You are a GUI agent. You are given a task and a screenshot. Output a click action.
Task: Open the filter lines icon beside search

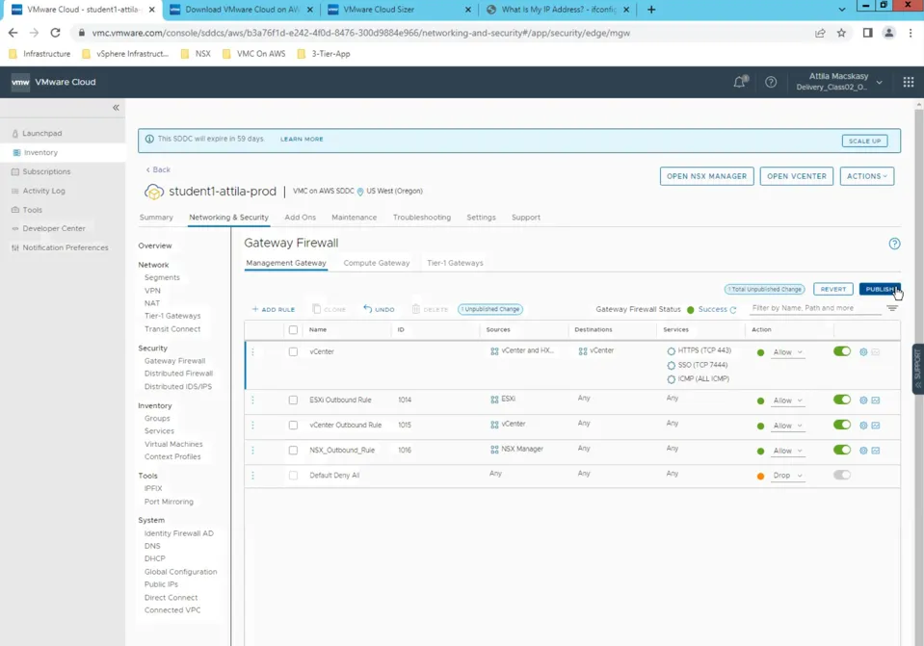click(891, 307)
